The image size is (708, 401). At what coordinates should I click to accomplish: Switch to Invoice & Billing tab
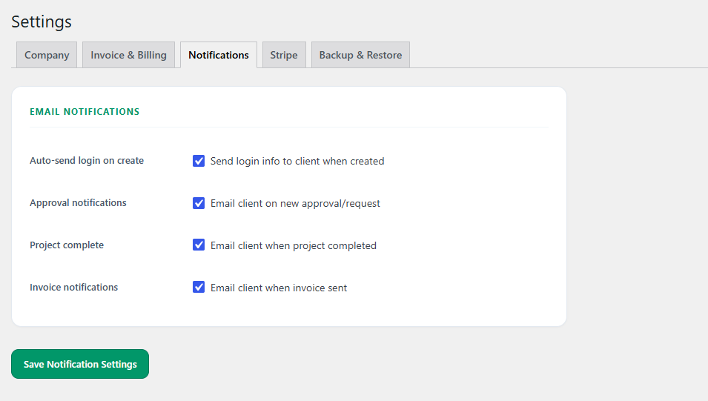128,55
